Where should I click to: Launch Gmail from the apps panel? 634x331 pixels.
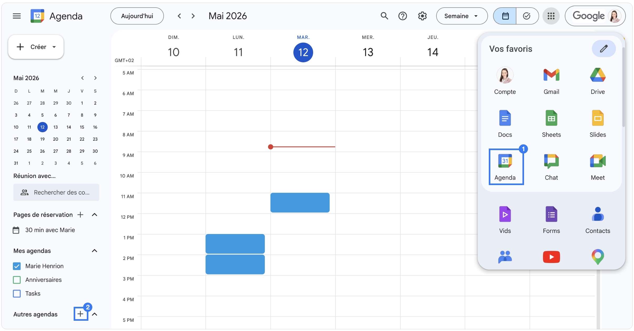coord(551,81)
